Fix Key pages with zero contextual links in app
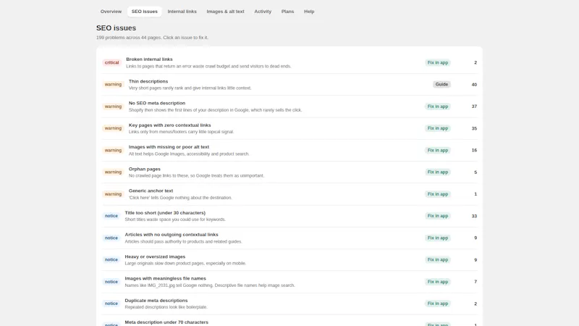The height and width of the screenshot is (326, 579). tap(438, 128)
